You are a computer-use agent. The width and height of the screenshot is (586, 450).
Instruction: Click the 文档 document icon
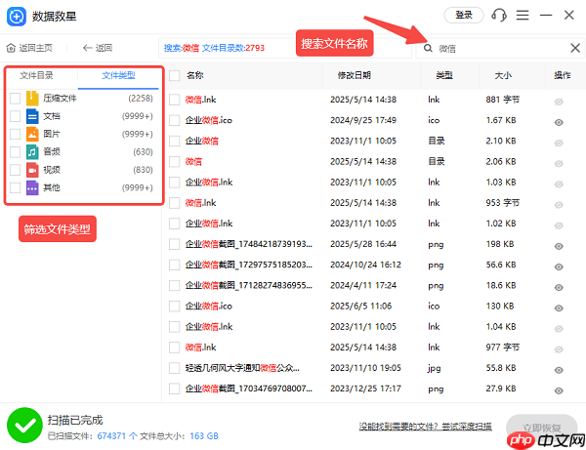[32, 116]
